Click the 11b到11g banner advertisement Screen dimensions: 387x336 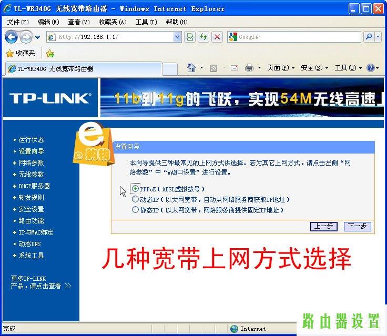tap(242, 97)
